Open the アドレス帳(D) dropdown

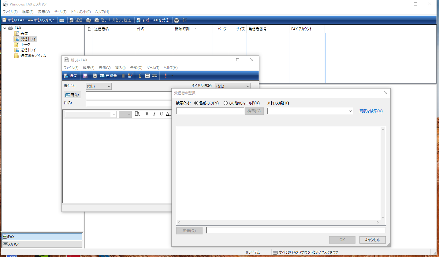310,111
